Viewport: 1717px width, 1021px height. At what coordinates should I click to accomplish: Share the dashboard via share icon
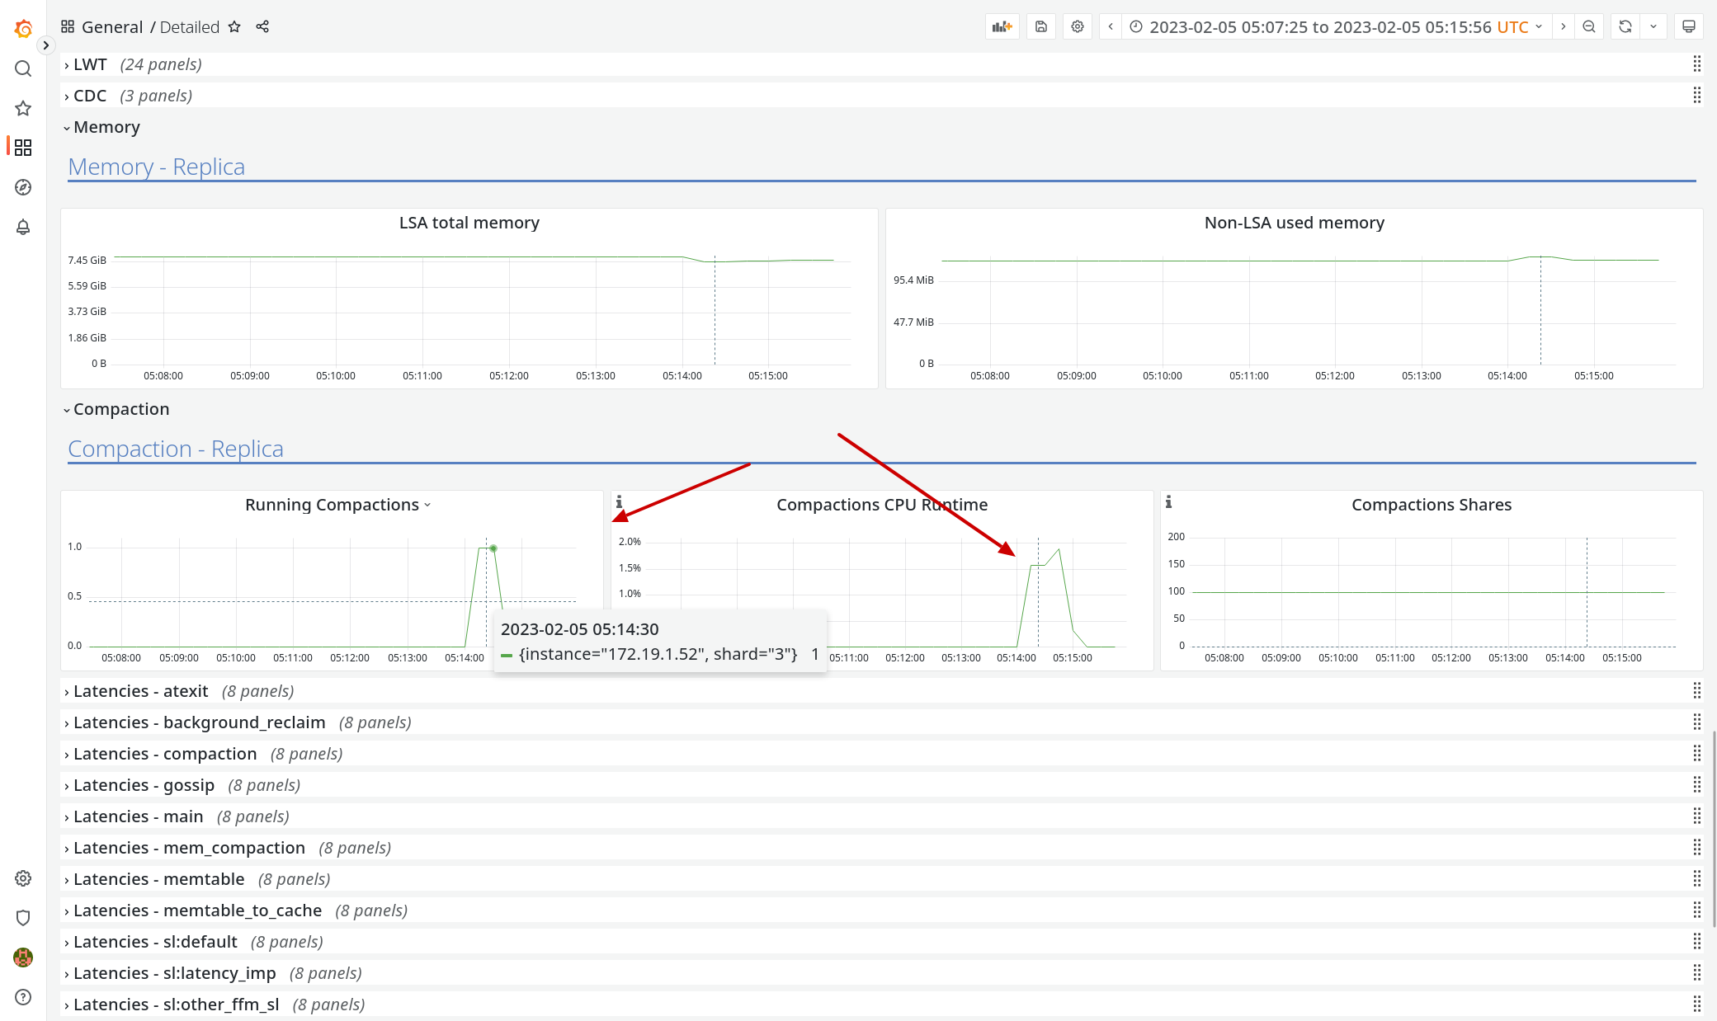pos(262,26)
